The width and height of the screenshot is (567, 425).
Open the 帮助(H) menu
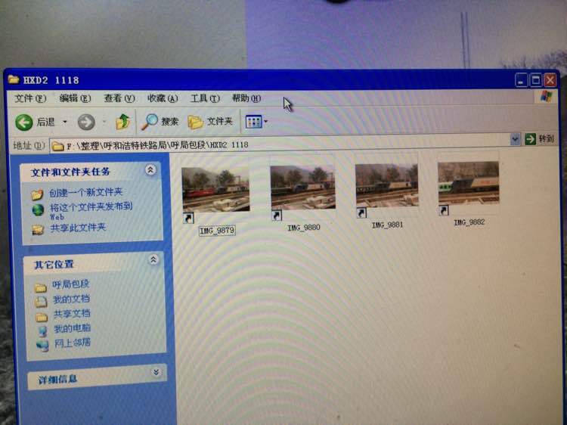[x=246, y=98]
